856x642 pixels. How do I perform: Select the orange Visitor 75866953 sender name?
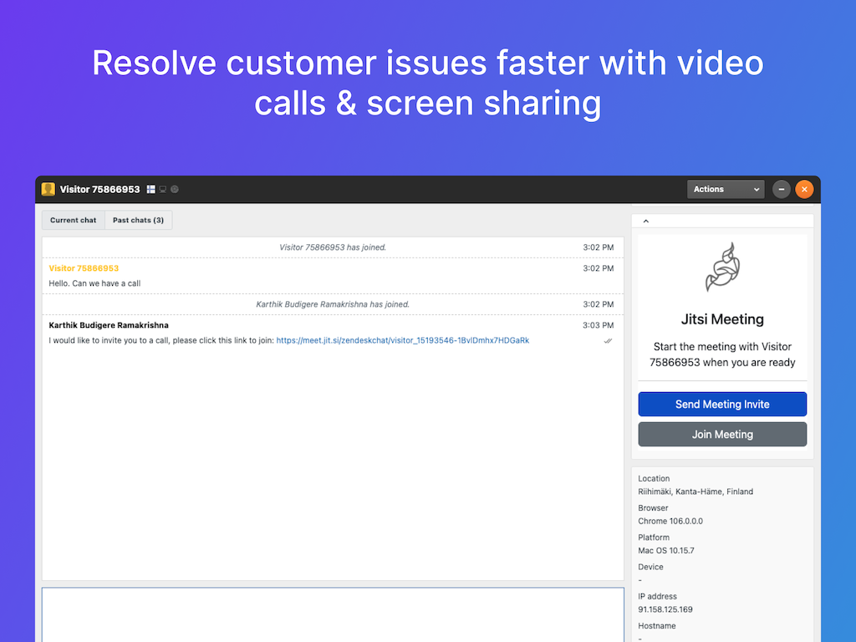point(84,268)
